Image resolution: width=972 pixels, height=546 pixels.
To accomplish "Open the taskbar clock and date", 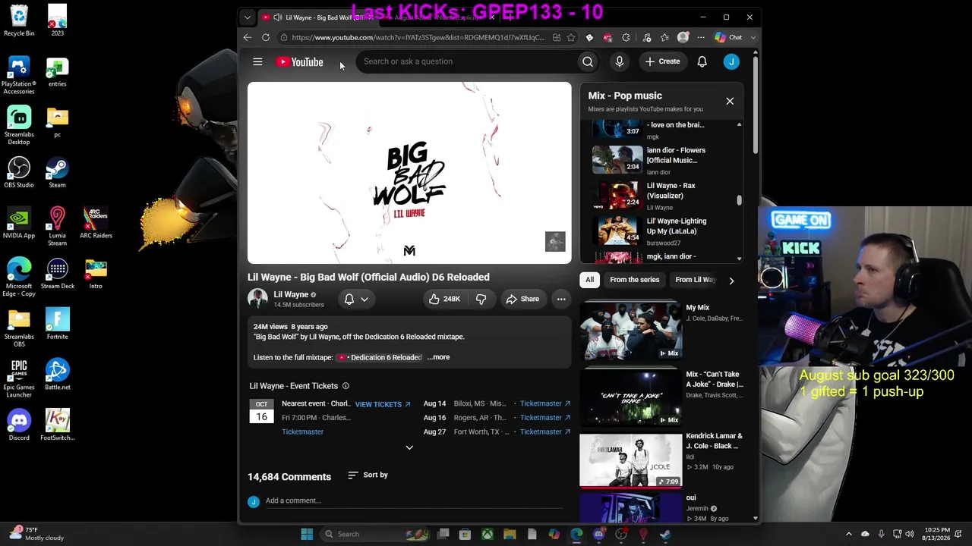I will coord(937,534).
